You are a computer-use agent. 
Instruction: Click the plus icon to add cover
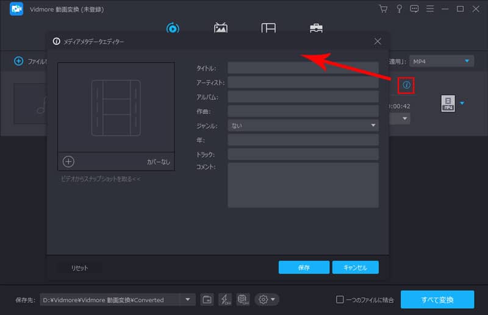pyautogui.click(x=68, y=161)
